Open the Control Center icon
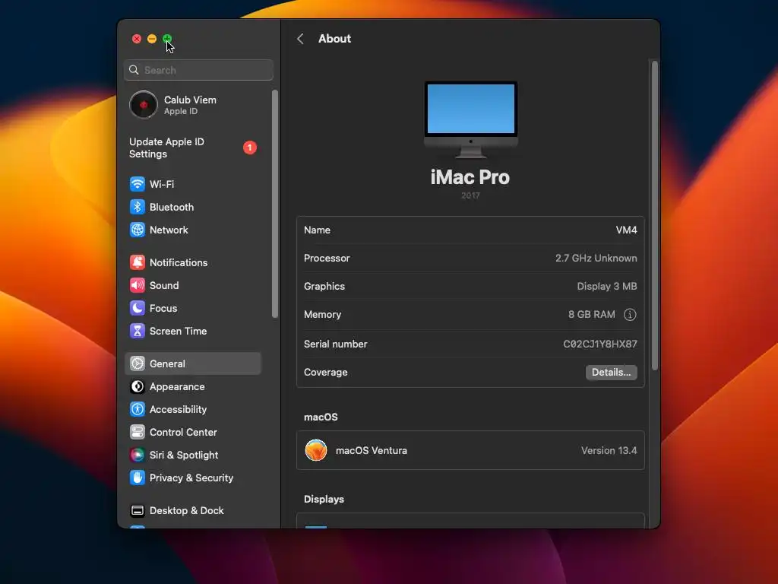778x584 pixels. (138, 432)
